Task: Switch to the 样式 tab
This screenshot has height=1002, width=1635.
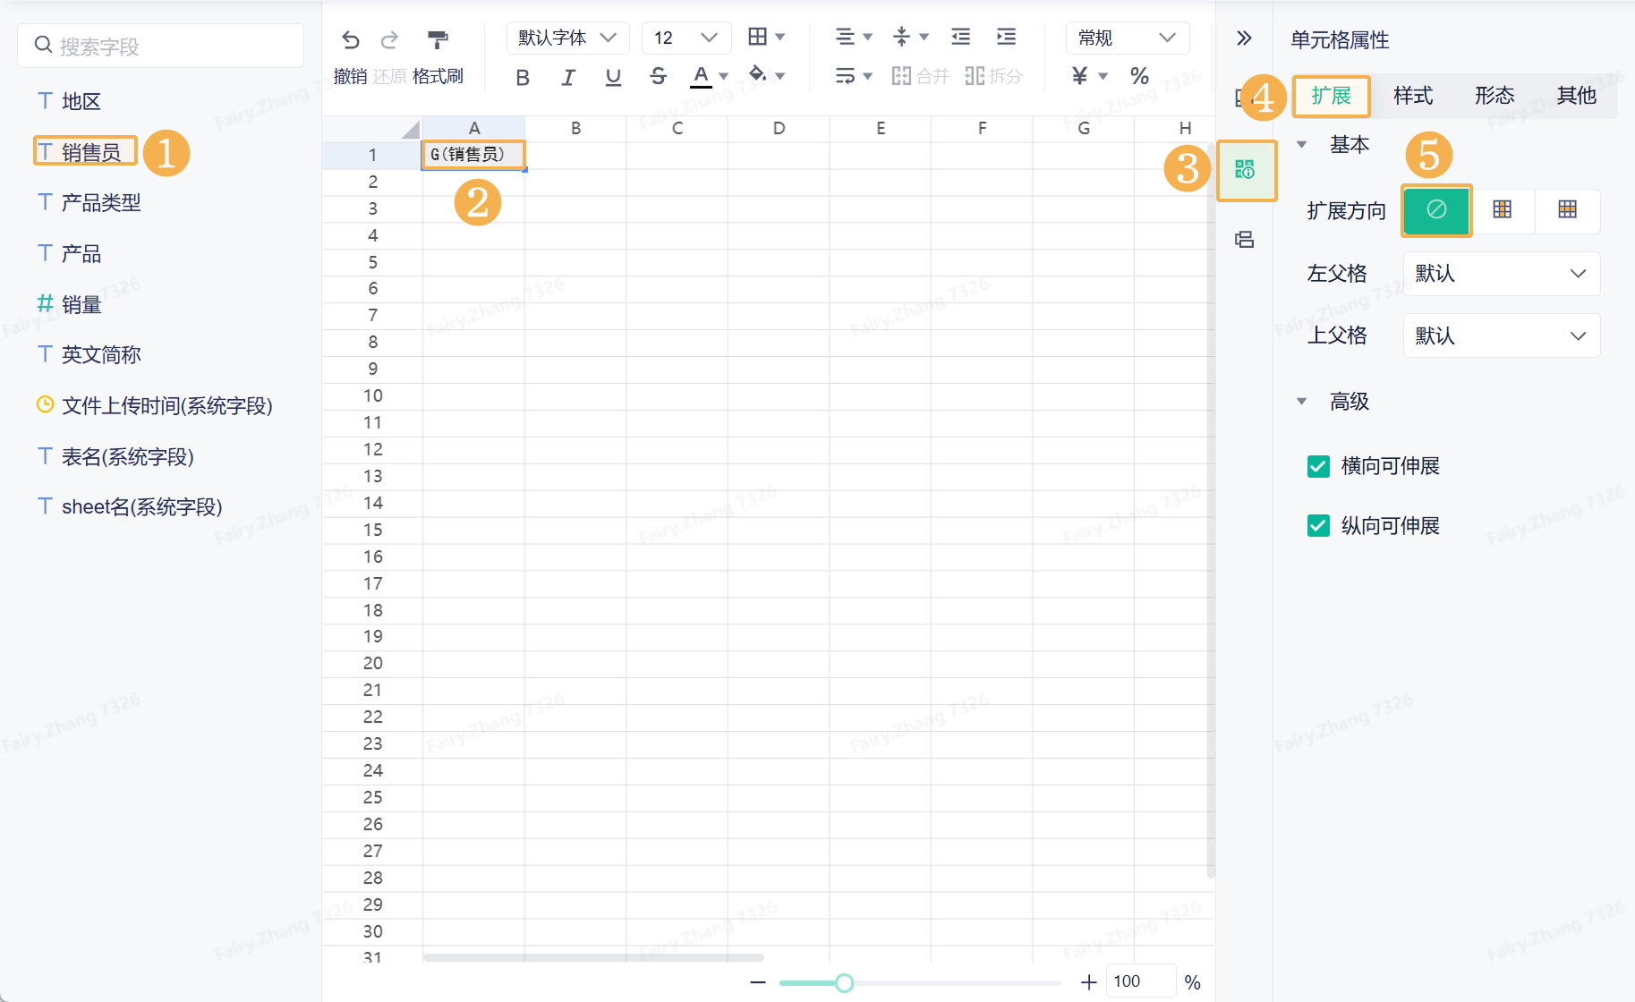Action: pos(1413,96)
